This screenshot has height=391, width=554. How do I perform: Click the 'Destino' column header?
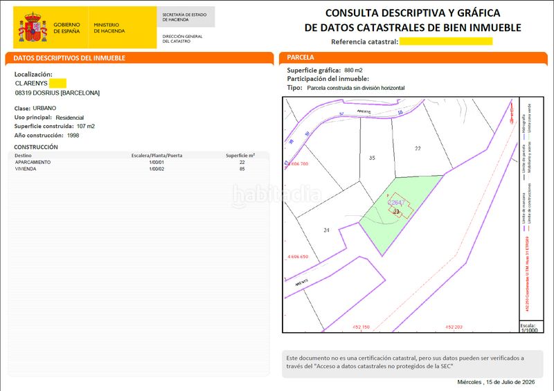tap(23, 156)
